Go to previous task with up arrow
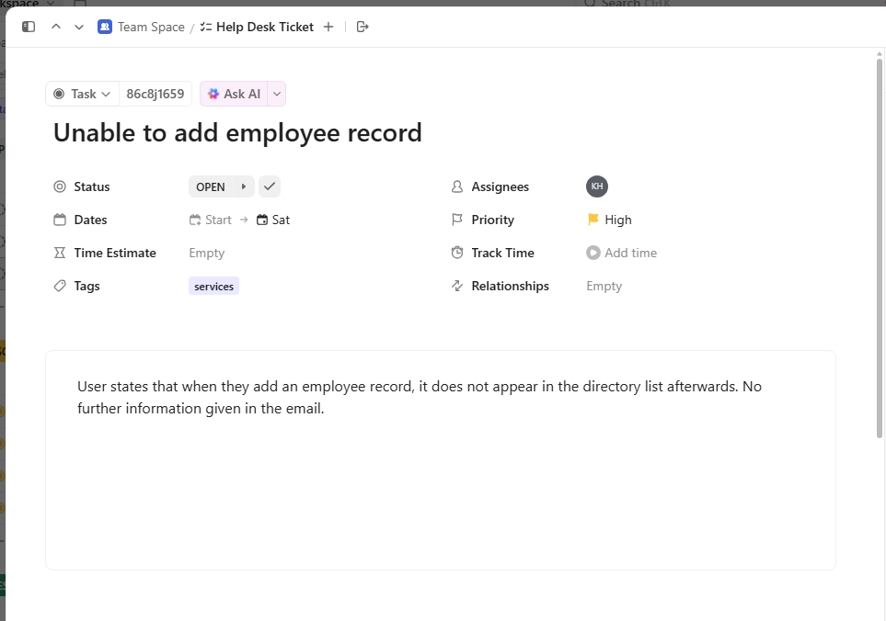 click(56, 27)
